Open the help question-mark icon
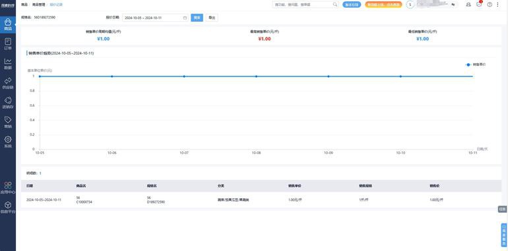 (490, 5)
